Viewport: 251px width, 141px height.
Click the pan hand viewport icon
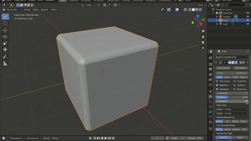coord(203,37)
